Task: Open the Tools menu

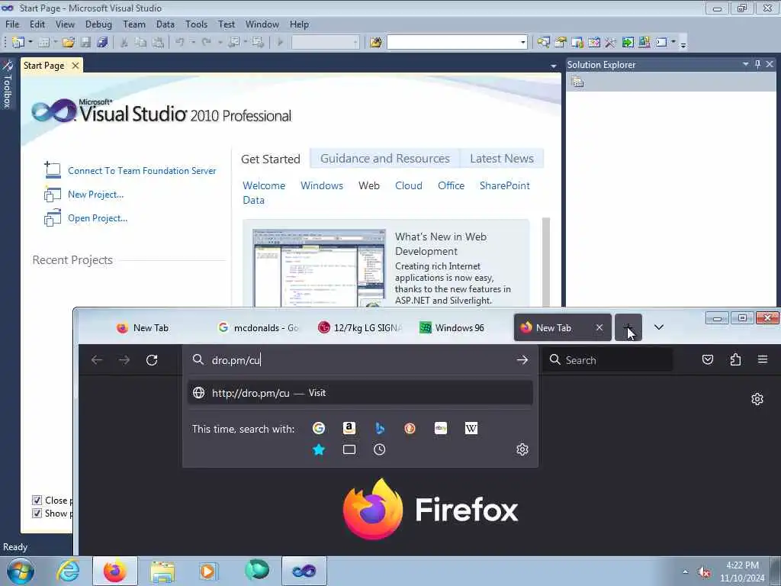Action: point(196,24)
